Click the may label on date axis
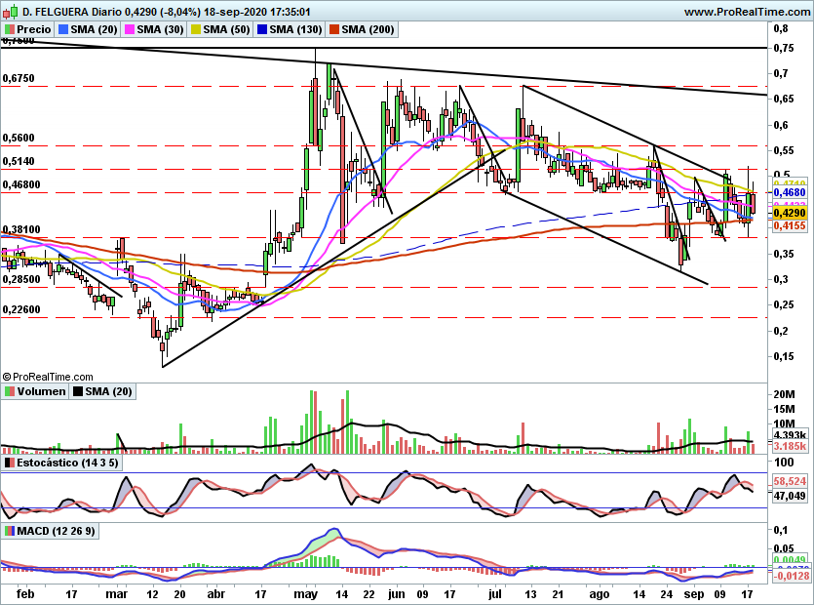Viewport: 814px width, 605px height. click(x=305, y=593)
